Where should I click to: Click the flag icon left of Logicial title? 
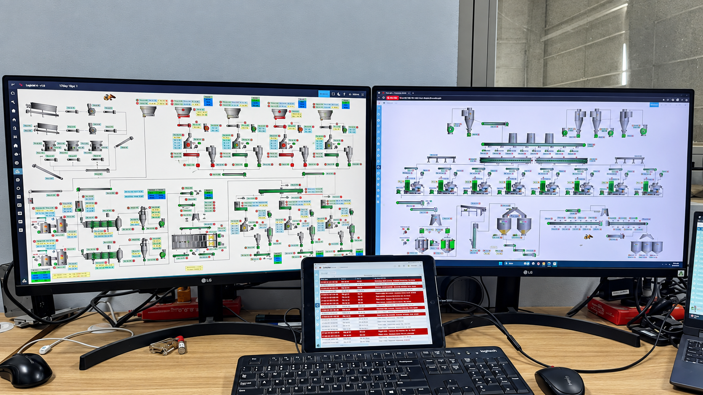click(x=13, y=85)
